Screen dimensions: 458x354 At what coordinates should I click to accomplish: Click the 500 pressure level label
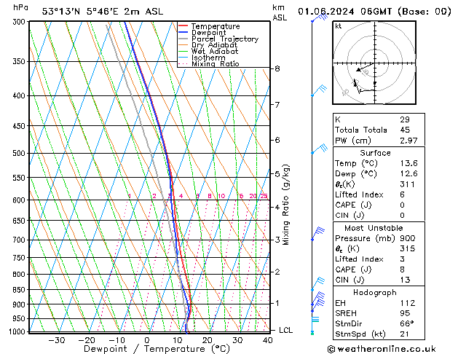20,153
